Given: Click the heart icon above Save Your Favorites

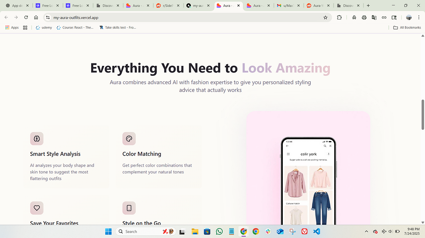Looking at the screenshot, I should click(37, 208).
